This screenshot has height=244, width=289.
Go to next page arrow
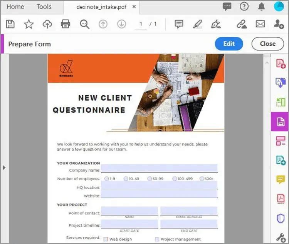[121, 24]
